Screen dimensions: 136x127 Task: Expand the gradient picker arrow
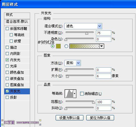(x=102, y=46)
